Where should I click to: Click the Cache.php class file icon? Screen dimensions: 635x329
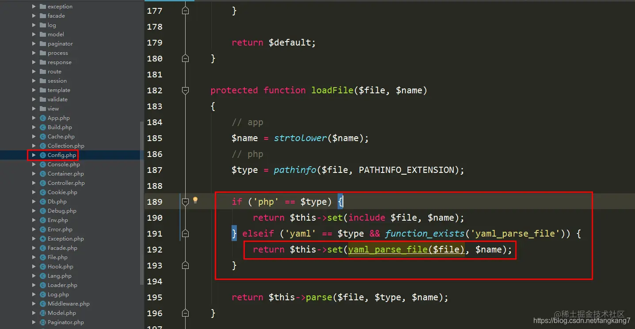point(43,137)
